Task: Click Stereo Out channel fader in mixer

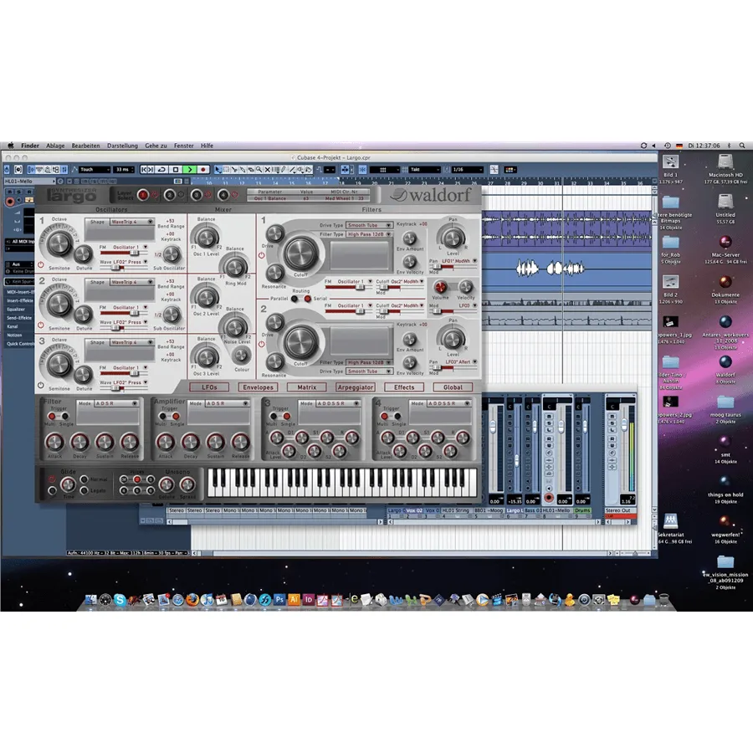Action: [624, 424]
